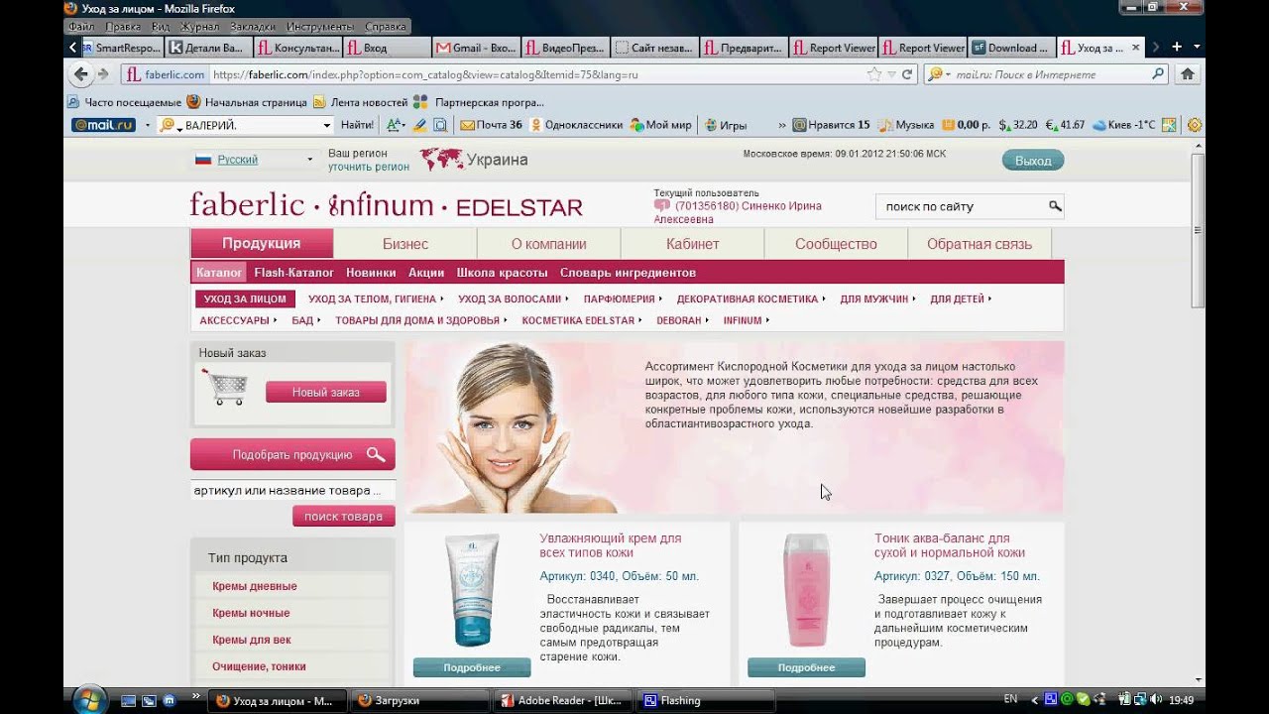Image resolution: width=1269 pixels, height=714 pixels.
Task: Click the bookmark star in the address bar
Action: (873, 74)
